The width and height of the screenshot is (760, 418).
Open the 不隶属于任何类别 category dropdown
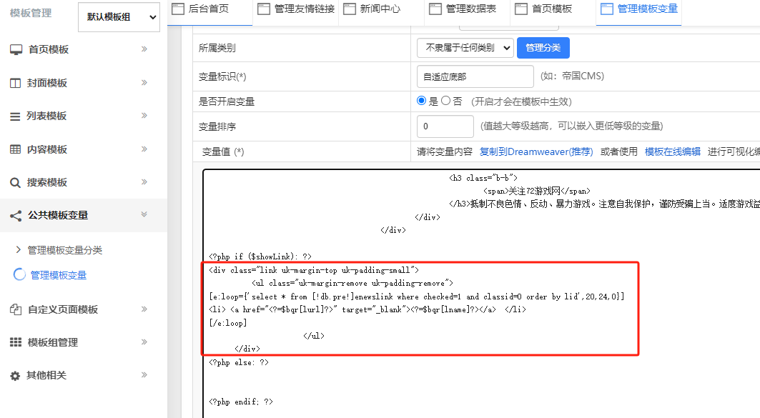click(x=465, y=48)
